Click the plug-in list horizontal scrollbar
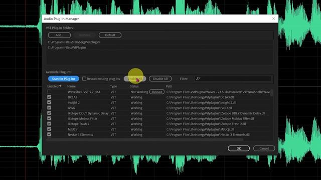 (x=145, y=139)
